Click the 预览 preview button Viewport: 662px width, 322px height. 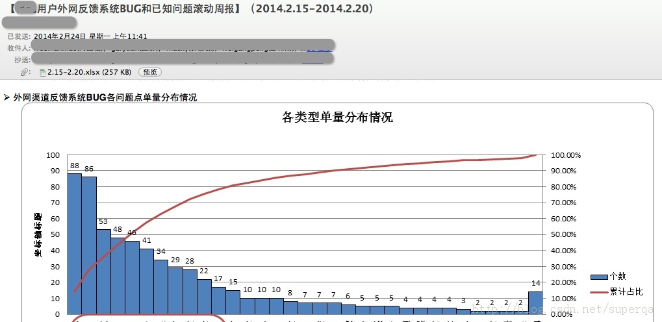(150, 72)
